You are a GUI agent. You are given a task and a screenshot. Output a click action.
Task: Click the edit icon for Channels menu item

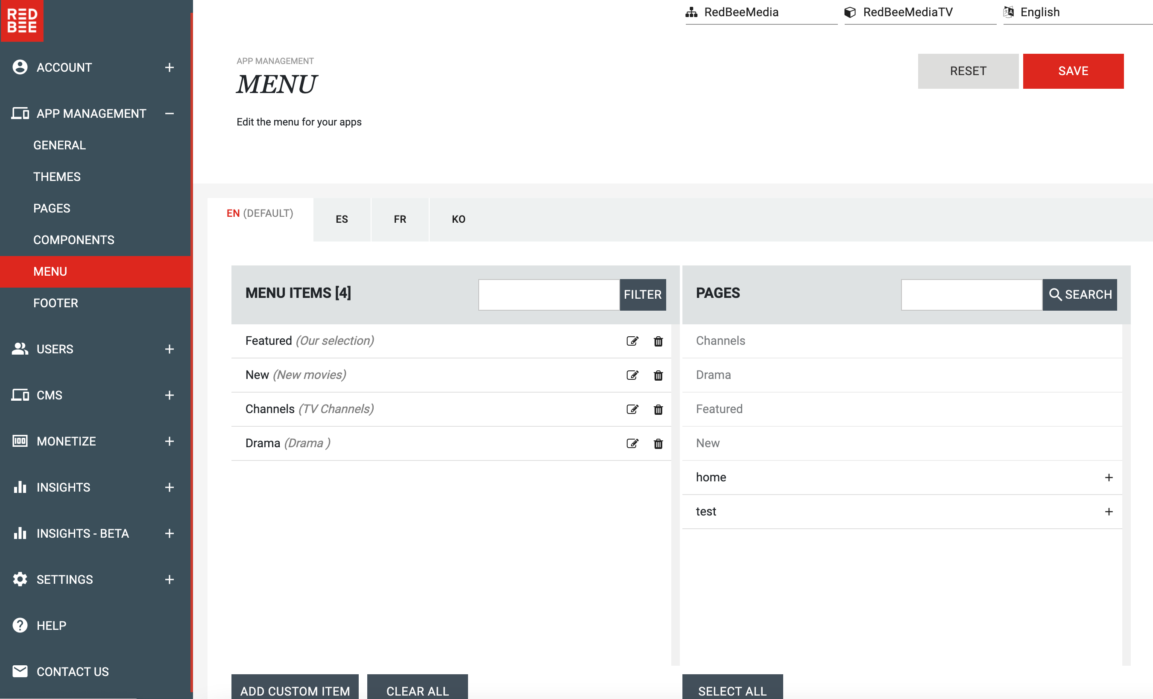tap(633, 409)
